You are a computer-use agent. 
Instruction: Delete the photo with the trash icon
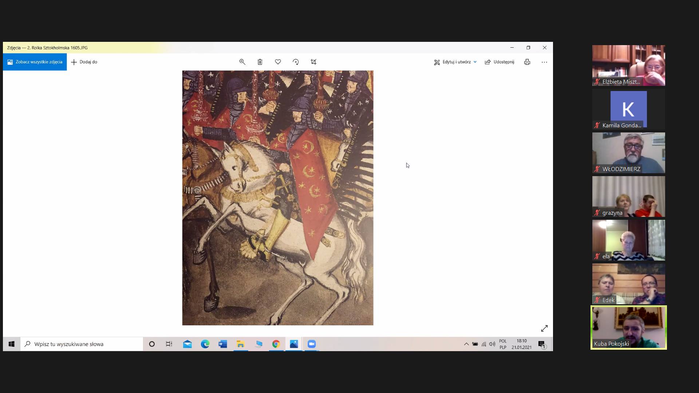click(x=260, y=62)
